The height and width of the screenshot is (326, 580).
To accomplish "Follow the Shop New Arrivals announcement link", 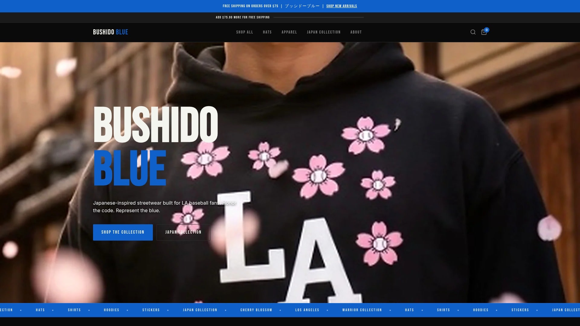I will coord(342,6).
